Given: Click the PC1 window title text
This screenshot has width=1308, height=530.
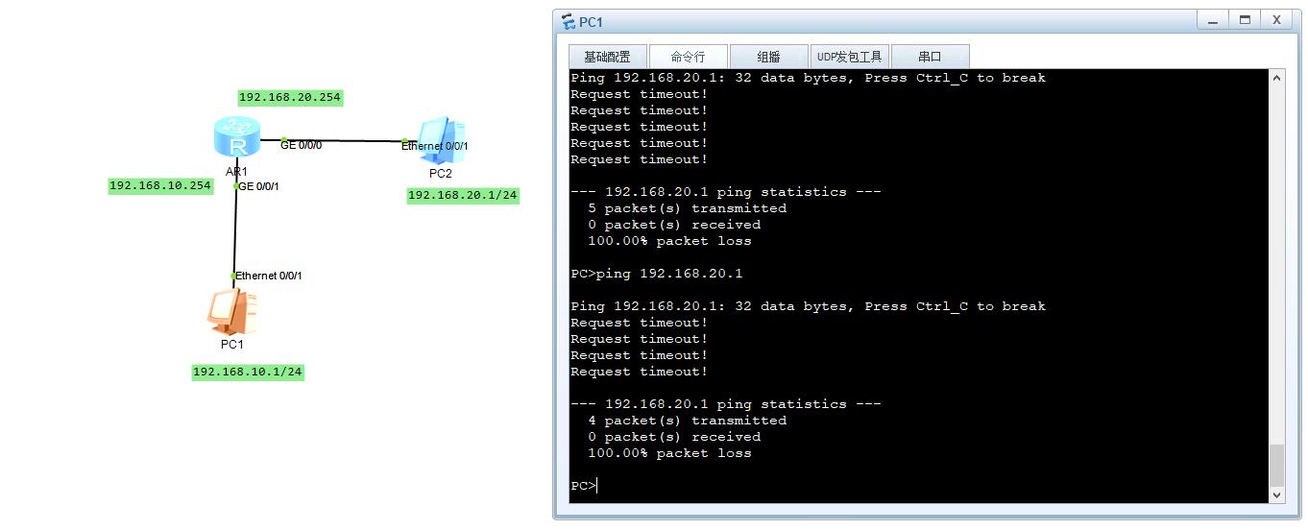Looking at the screenshot, I should point(591,22).
